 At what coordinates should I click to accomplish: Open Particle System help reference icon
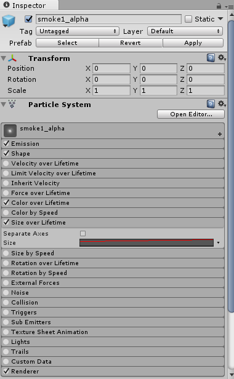point(211,104)
